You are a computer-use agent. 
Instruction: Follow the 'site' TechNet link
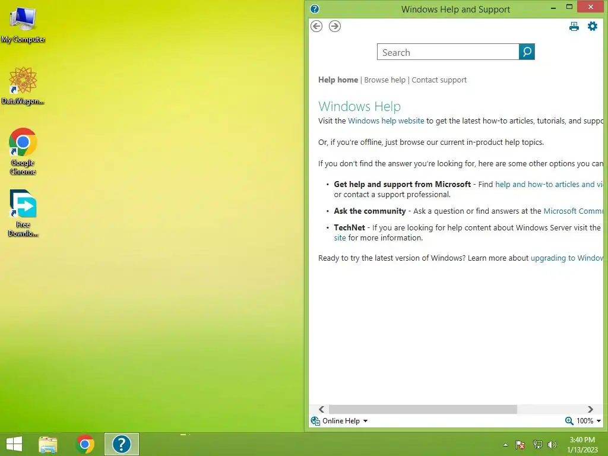[x=340, y=238]
